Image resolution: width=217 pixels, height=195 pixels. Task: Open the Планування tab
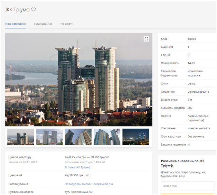point(43,24)
